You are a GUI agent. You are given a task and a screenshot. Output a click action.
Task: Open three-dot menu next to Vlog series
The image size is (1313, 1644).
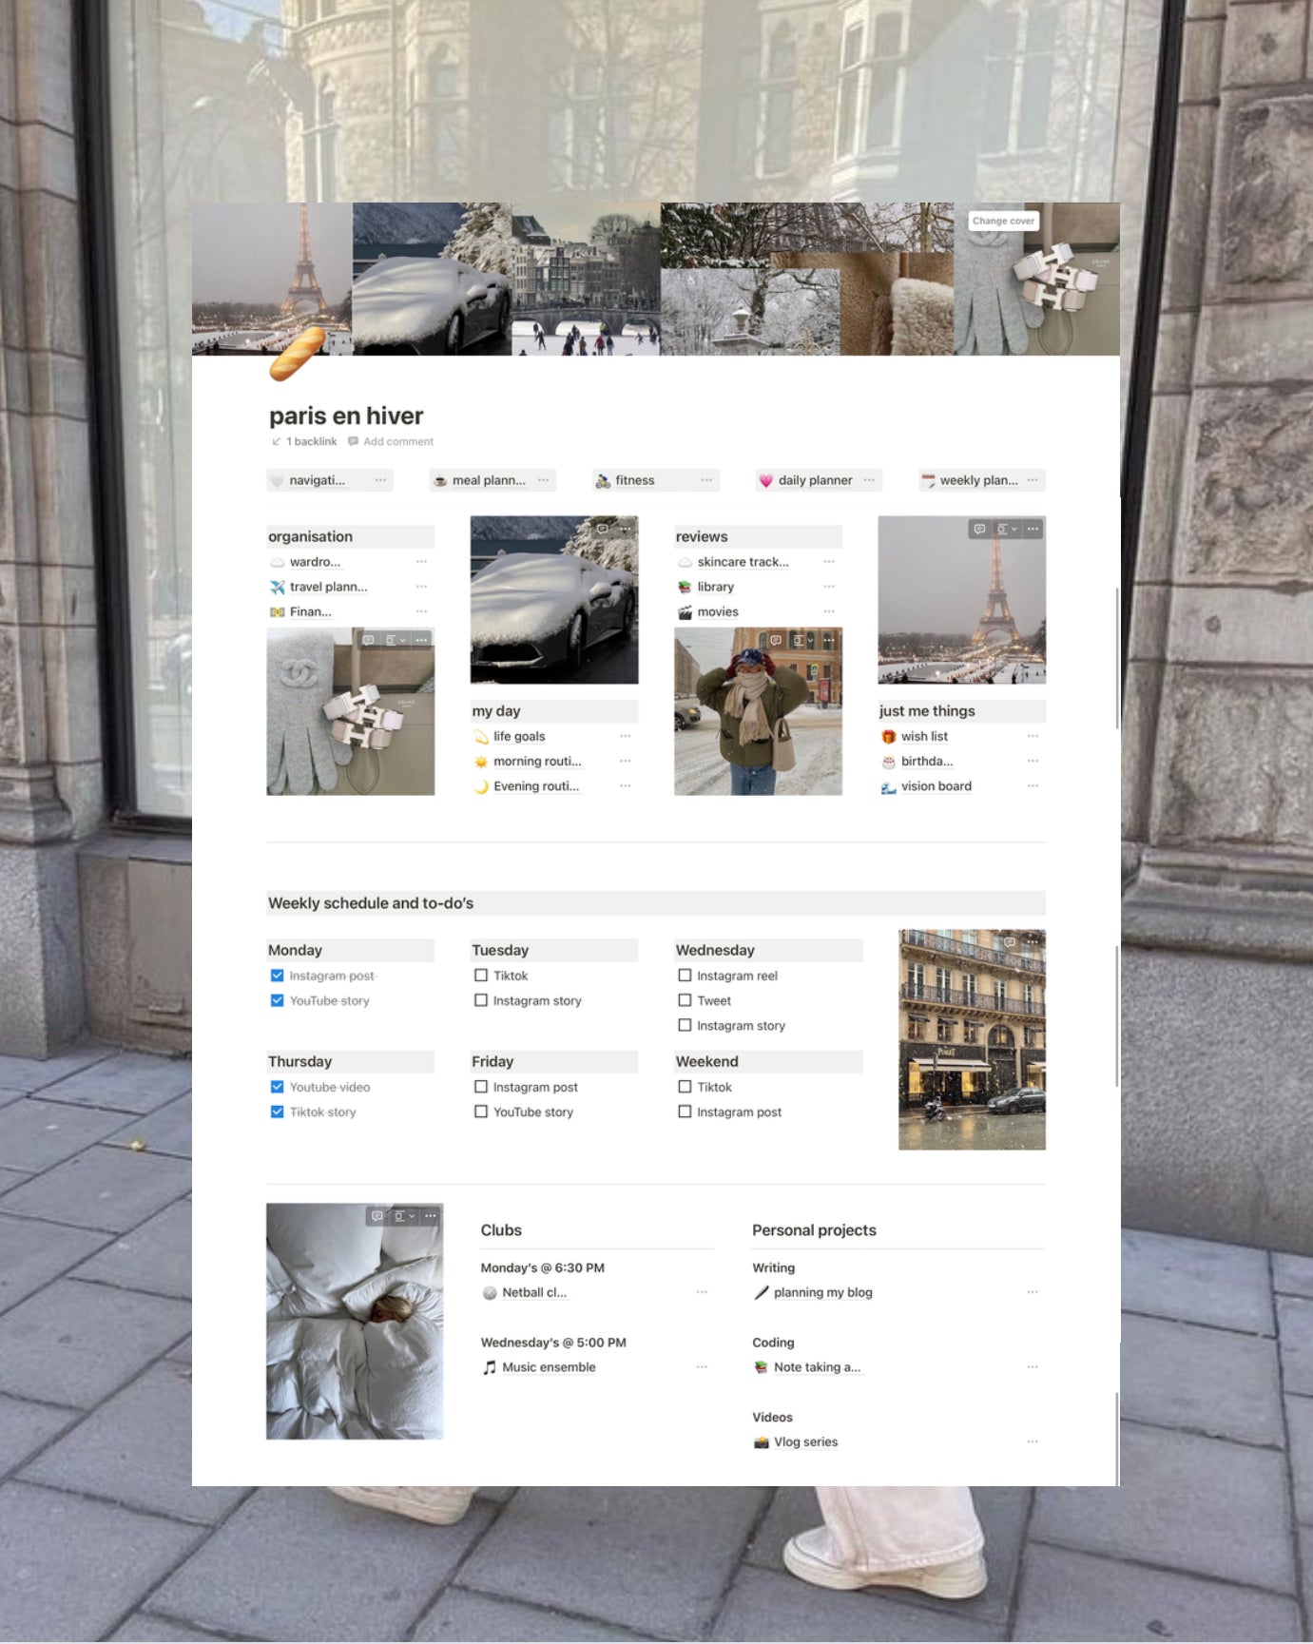coord(1032,1441)
